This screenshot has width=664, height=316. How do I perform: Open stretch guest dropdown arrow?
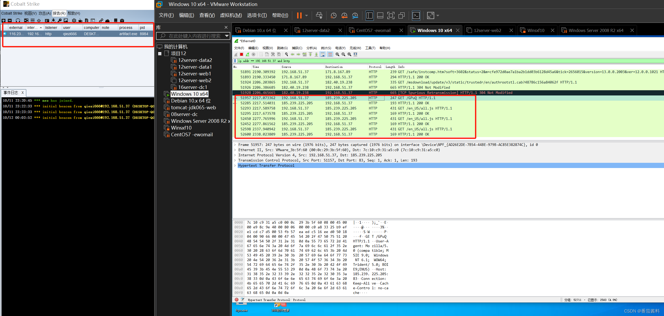pyautogui.click(x=438, y=16)
